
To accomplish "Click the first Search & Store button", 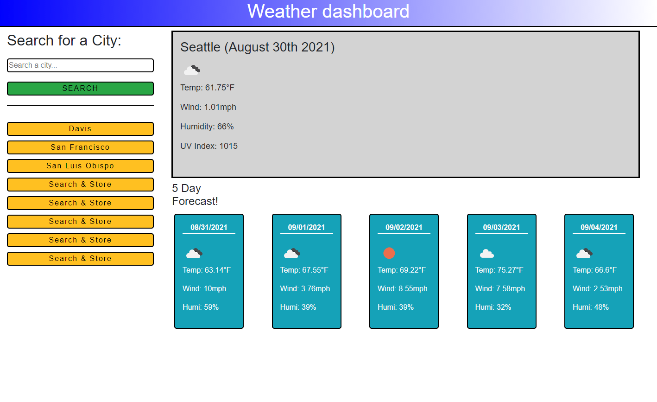I will [80, 185].
